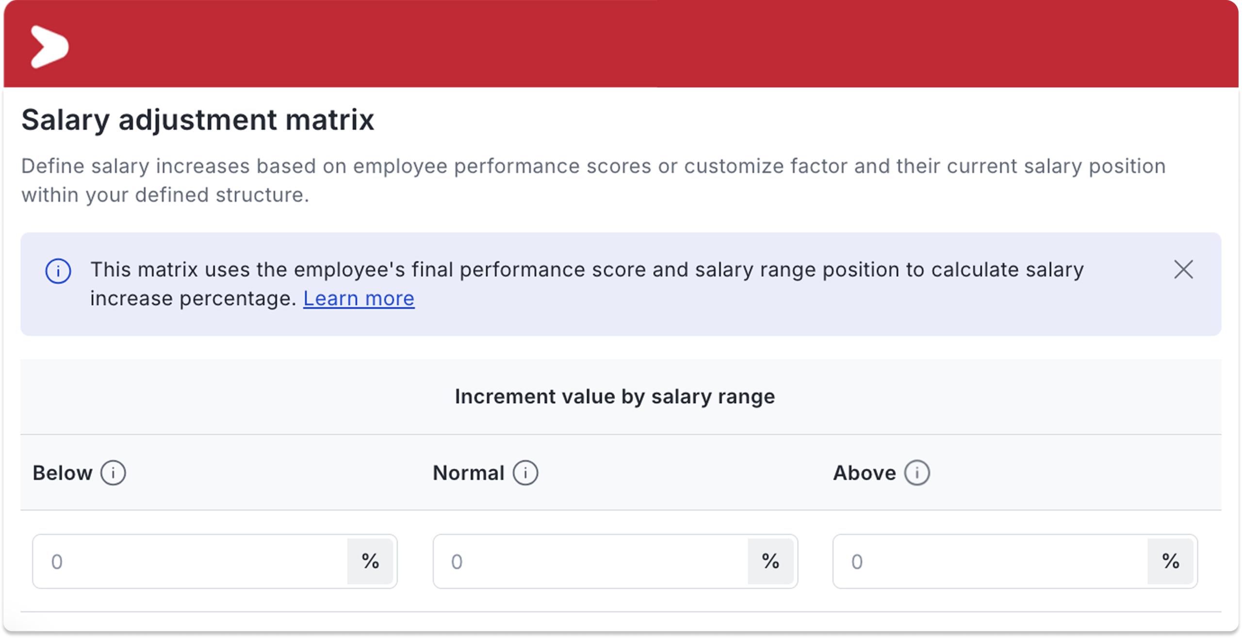Click the white arrow logo in red header
This screenshot has width=1242, height=638.
(49, 47)
